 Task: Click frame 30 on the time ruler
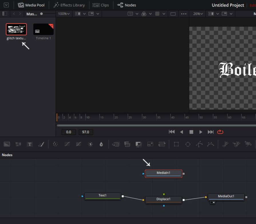tap(144, 117)
